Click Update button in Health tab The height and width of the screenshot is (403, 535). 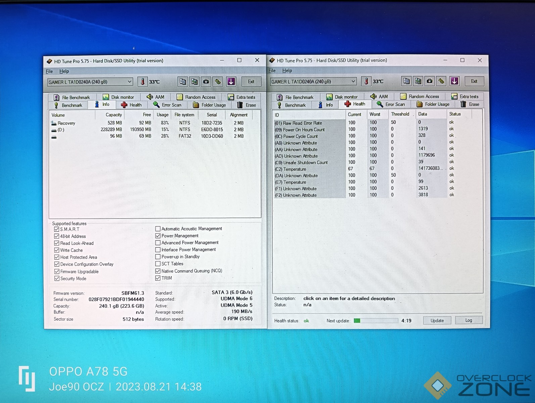437,320
